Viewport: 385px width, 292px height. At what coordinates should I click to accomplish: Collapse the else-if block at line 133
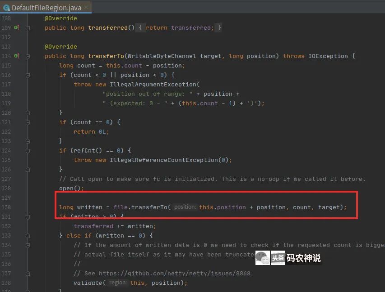[x=28, y=236]
